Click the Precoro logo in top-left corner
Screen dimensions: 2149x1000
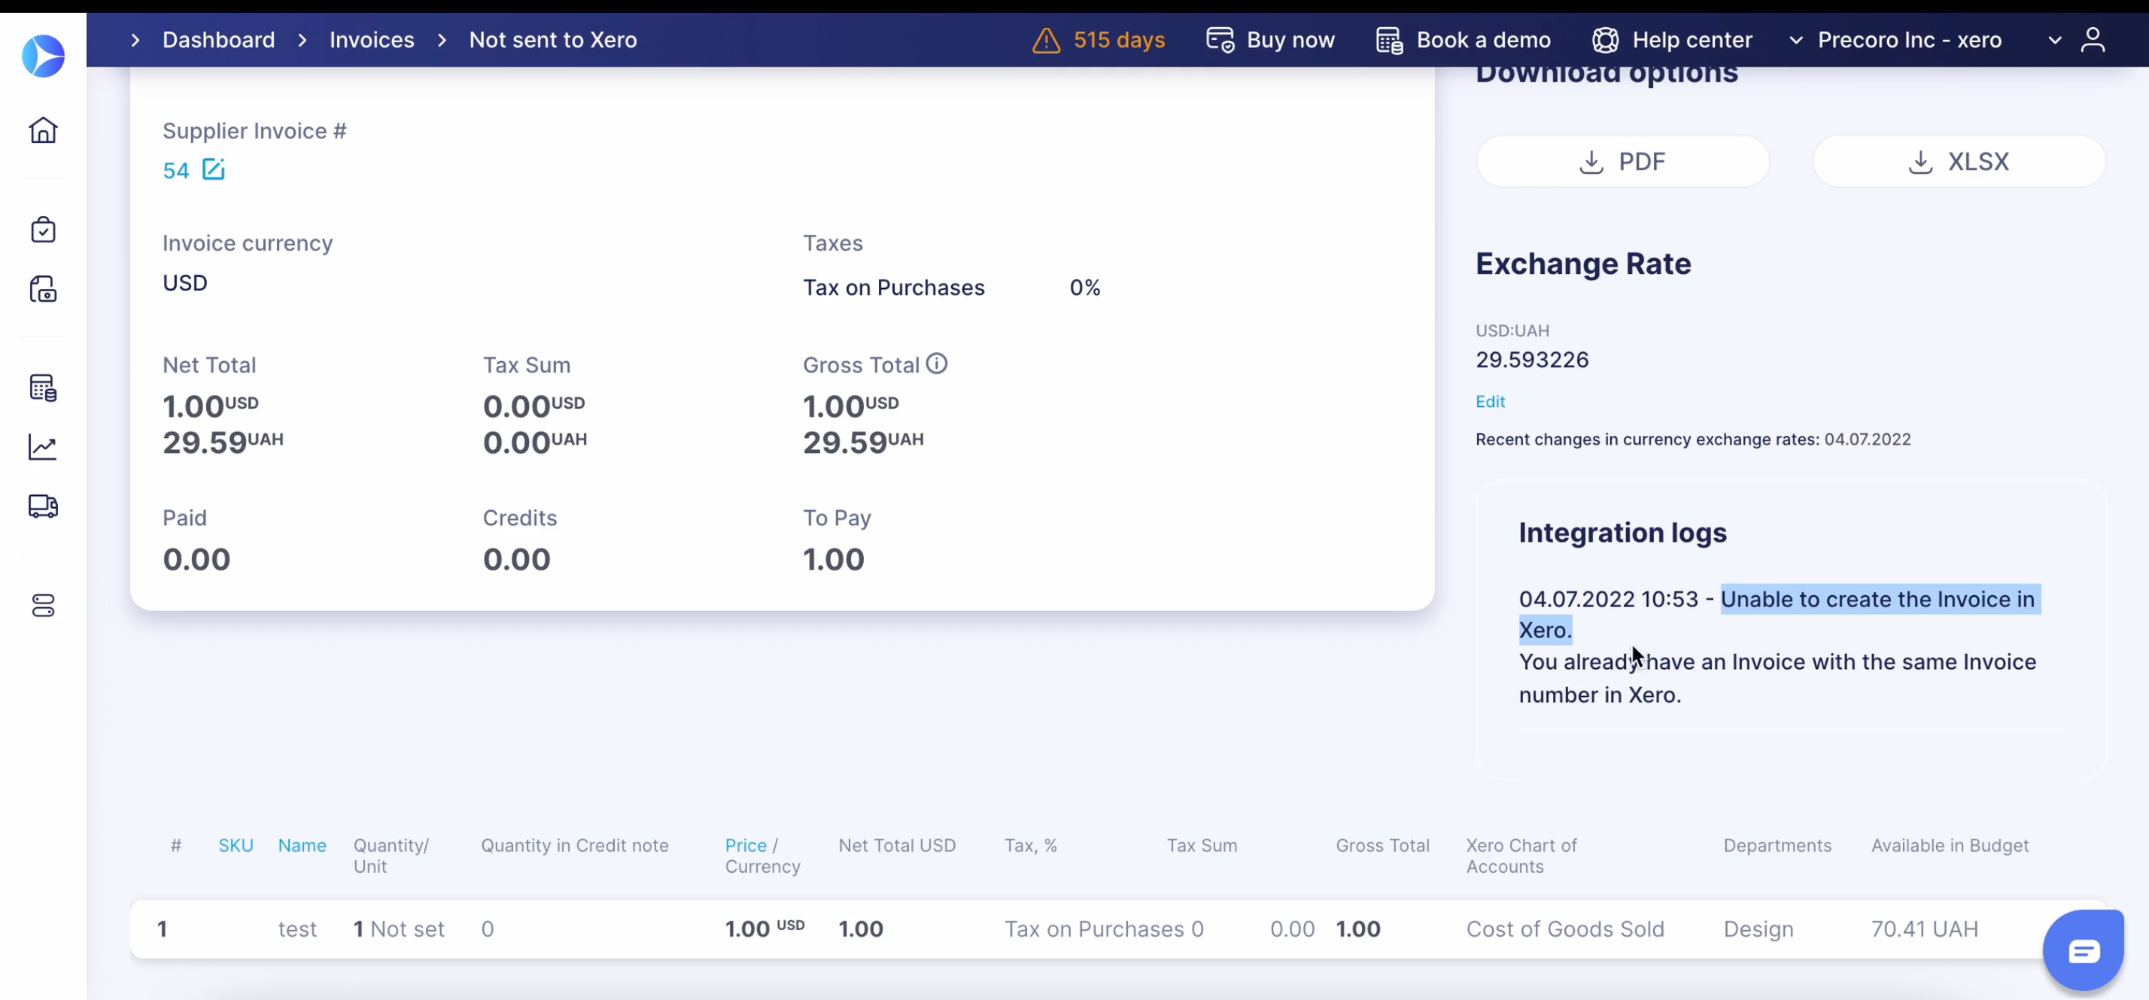pyautogui.click(x=44, y=56)
